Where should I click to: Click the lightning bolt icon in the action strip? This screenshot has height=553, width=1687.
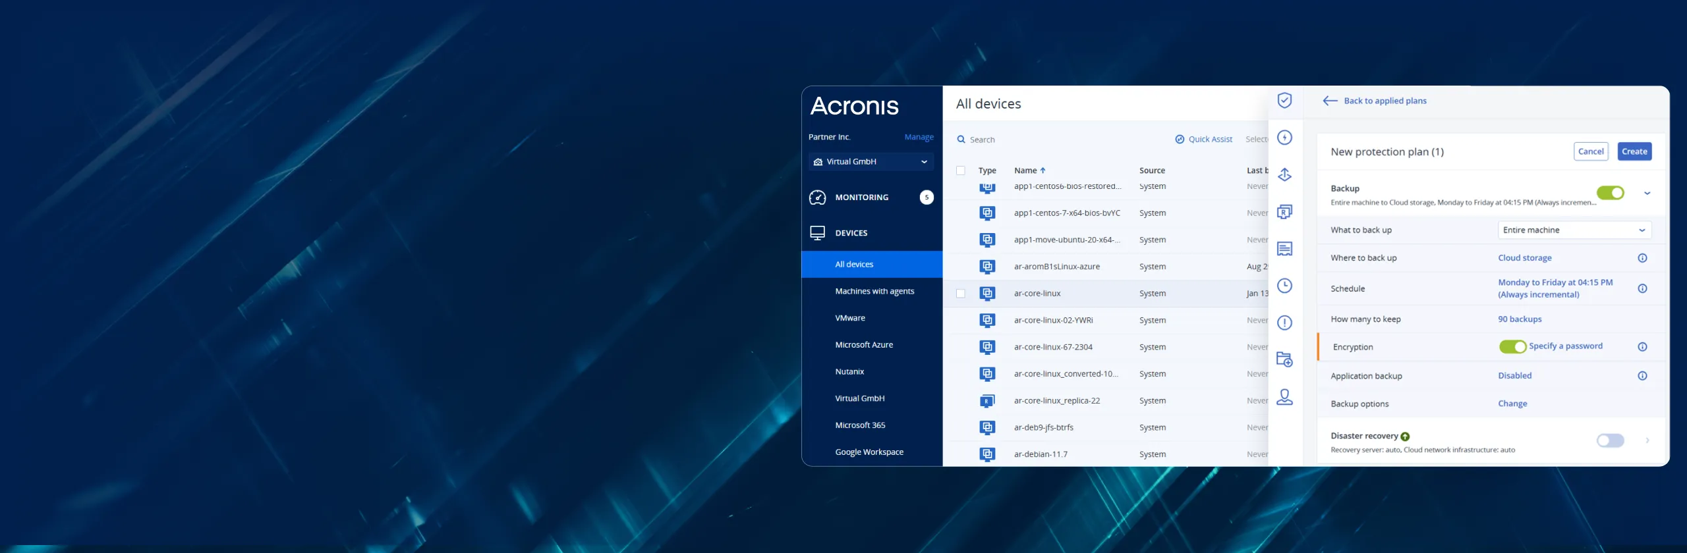coord(1284,138)
